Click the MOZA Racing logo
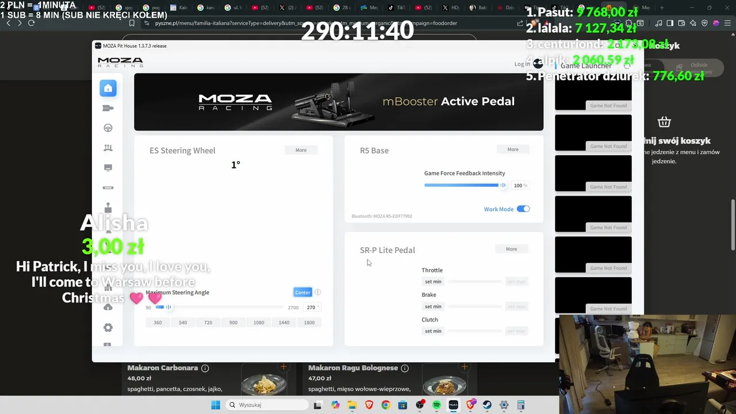The height and width of the screenshot is (414, 736). coord(120,62)
